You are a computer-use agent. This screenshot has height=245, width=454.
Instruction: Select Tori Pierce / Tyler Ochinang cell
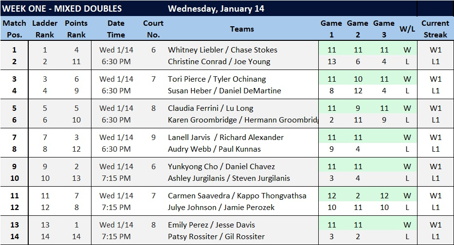(x=218, y=79)
